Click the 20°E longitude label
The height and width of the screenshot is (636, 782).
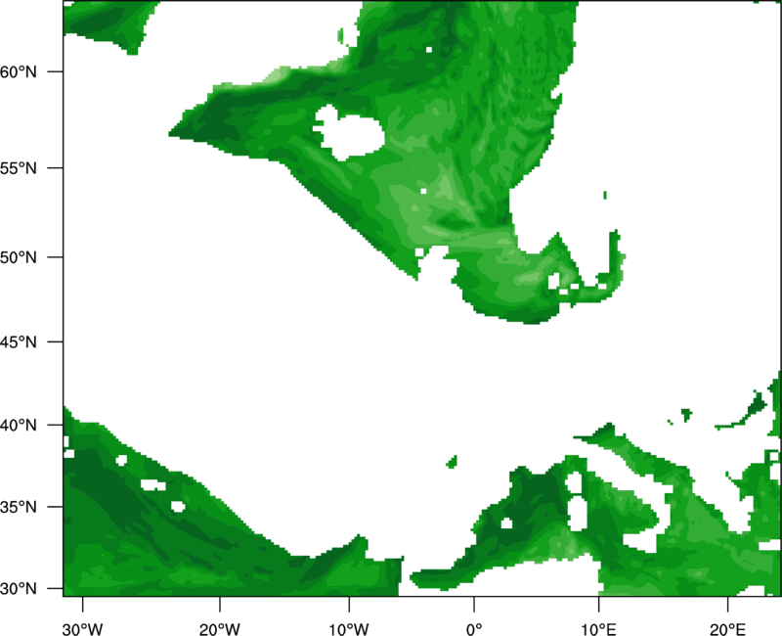tap(727, 629)
